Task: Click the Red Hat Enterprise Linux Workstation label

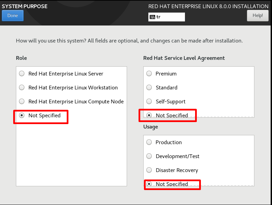Action: click(73, 88)
